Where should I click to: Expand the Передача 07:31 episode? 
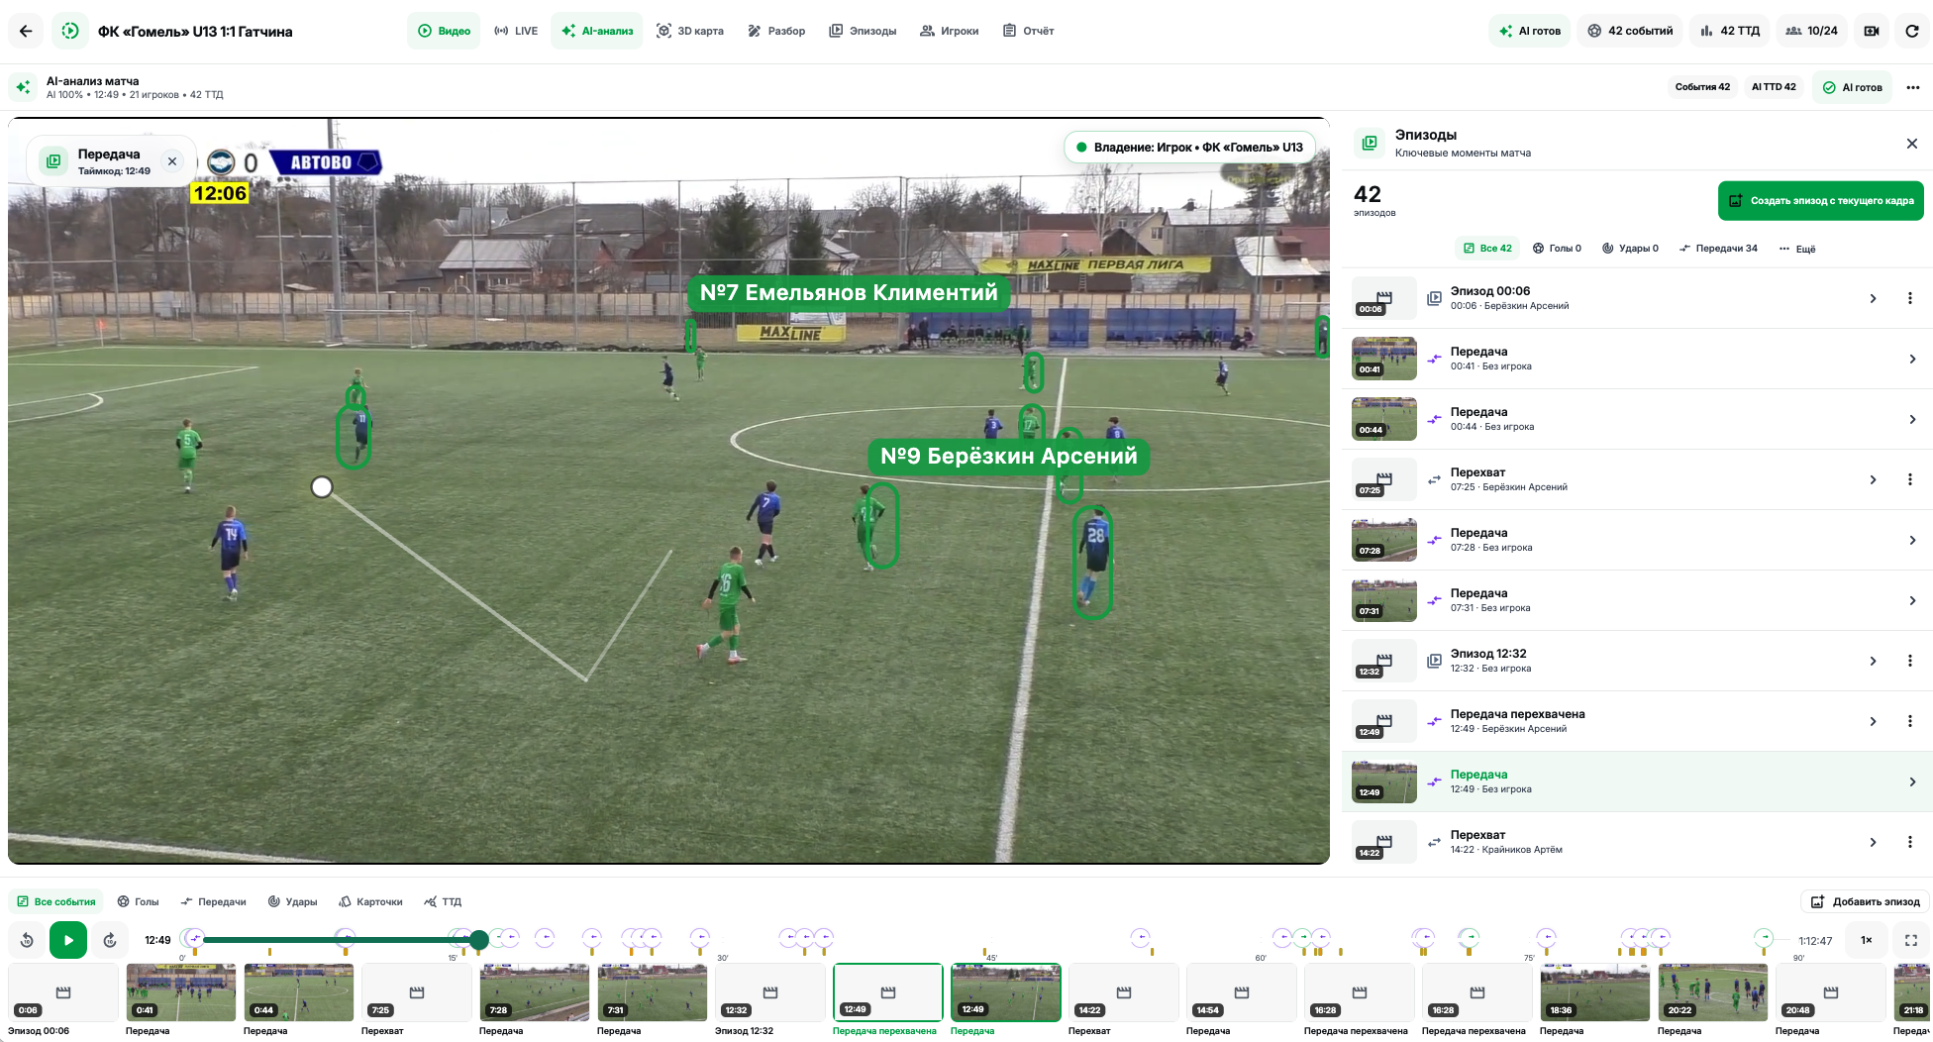pyautogui.click(x=1912, y=600)
